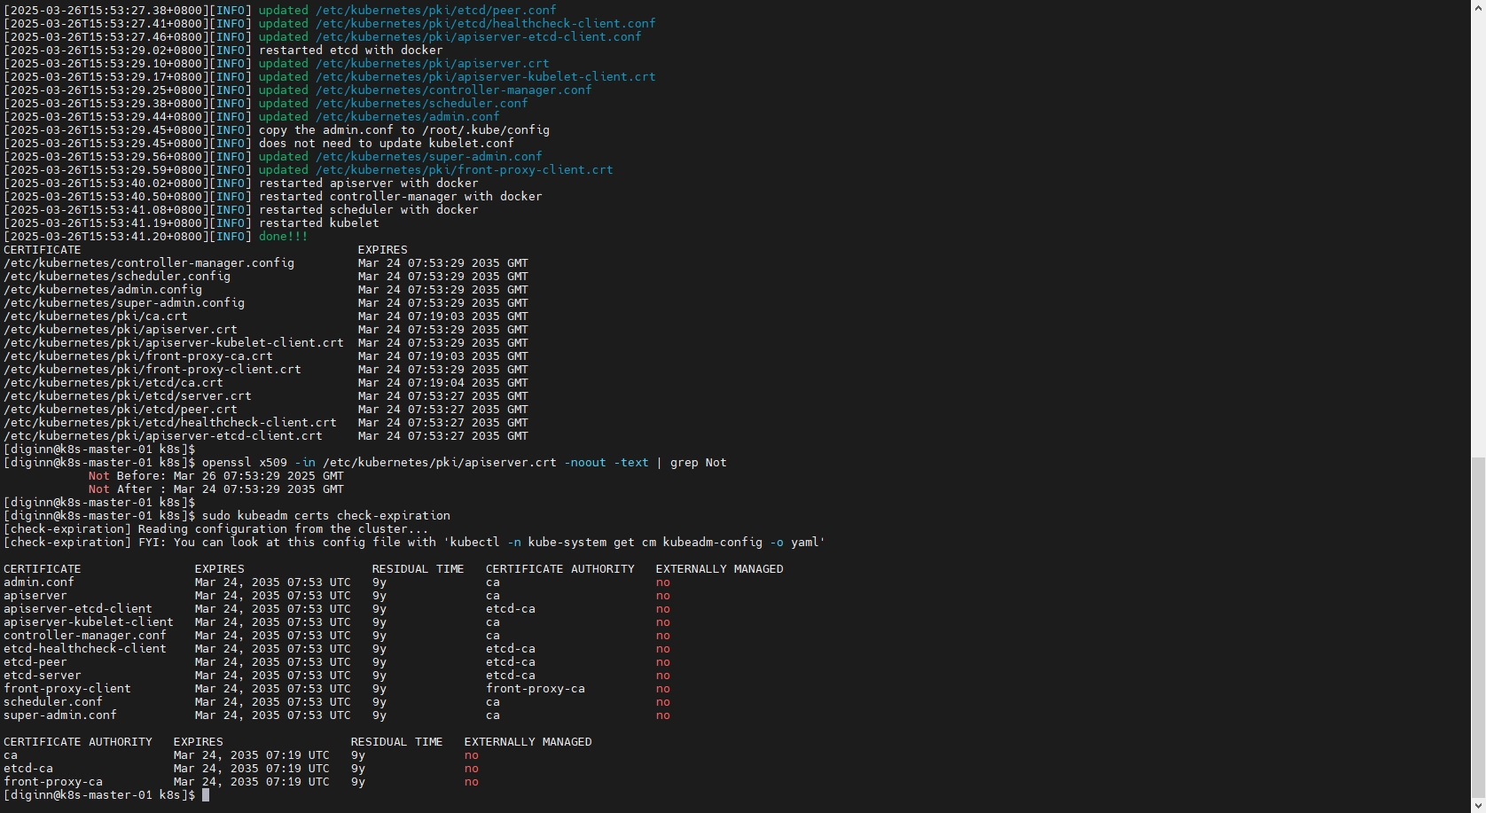Click the 'RESIDUAL TIME' header in certificate table
Viewport: 1486px width, 813px height.
click(418, 569)
